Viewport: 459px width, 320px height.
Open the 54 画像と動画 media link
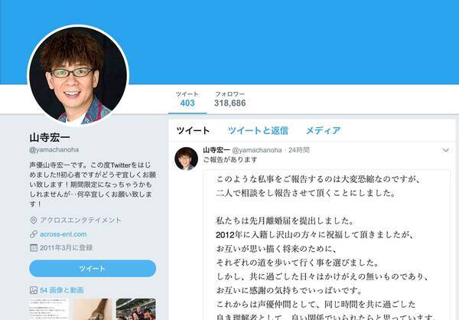(62, 290)
